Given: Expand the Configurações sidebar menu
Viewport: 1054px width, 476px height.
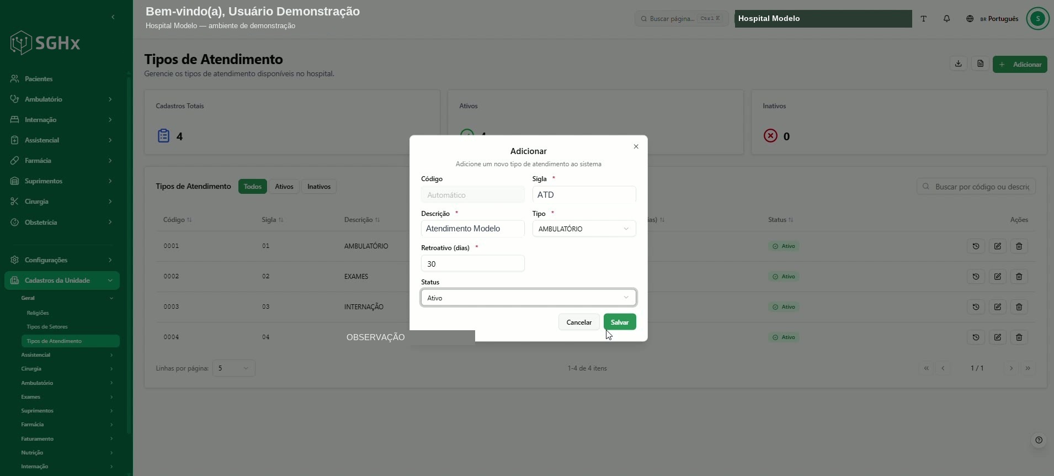Looking at the screenshot, I should click(x=62, y=260).
